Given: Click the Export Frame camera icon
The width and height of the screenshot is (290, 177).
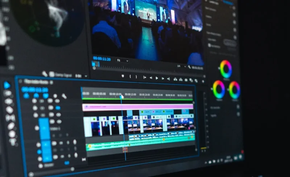Looking at the screenshot, I should point(186,80).
